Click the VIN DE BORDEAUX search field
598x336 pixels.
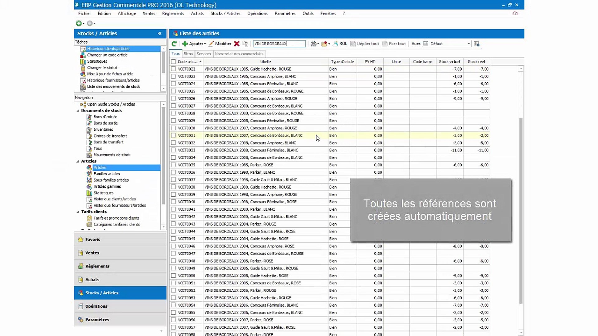pyautogui.click(x=279, y=44)
